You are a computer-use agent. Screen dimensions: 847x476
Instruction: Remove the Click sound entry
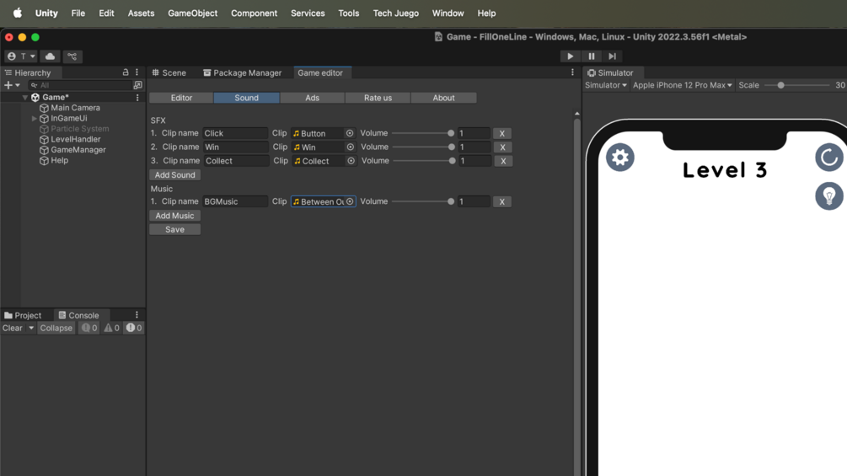pos(501,133)
